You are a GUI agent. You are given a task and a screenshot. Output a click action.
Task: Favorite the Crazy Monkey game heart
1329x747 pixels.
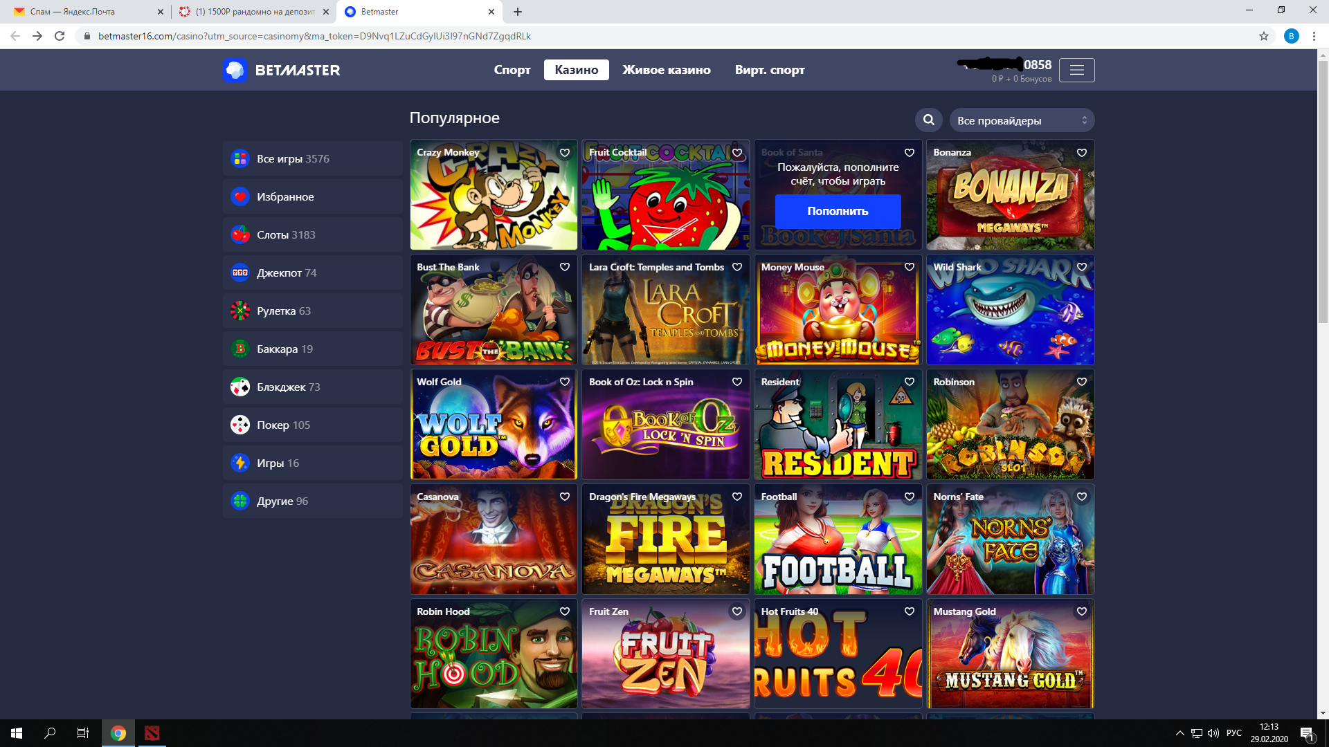click(x=565, y=153)
